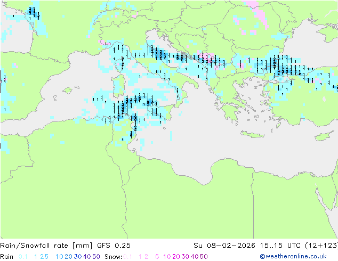
Task: Select the light cyan 0.1 Rain legend value
Action: click(23, 257)
